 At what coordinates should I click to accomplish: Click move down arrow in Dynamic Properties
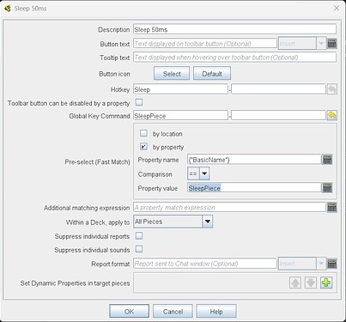point(311,283)
